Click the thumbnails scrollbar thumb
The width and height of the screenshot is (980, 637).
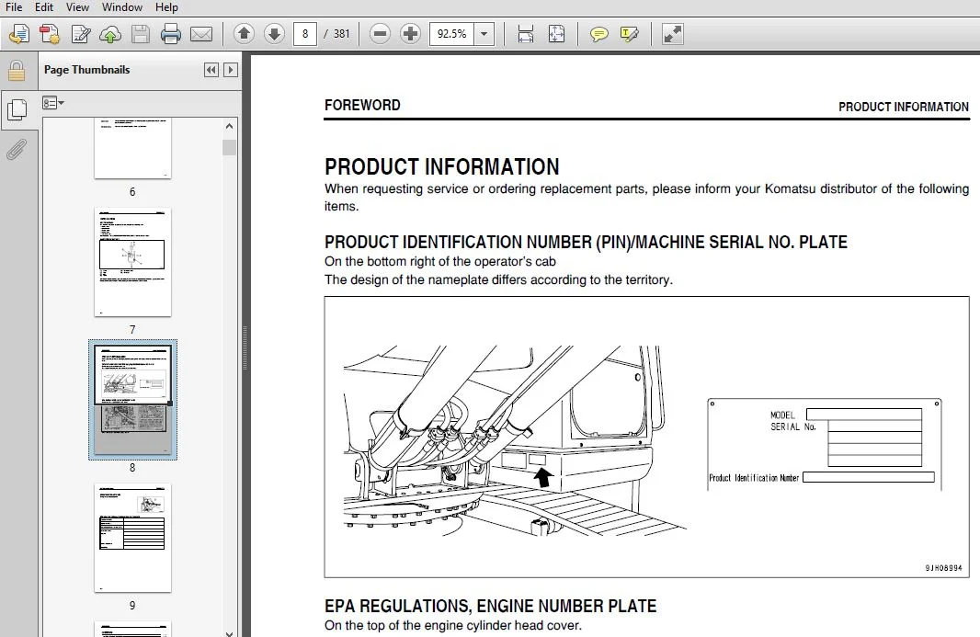point(230,147)
